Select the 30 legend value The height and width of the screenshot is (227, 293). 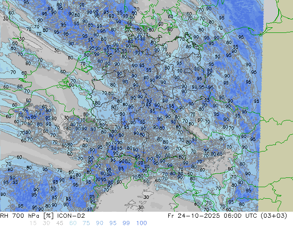coord(46,223)
